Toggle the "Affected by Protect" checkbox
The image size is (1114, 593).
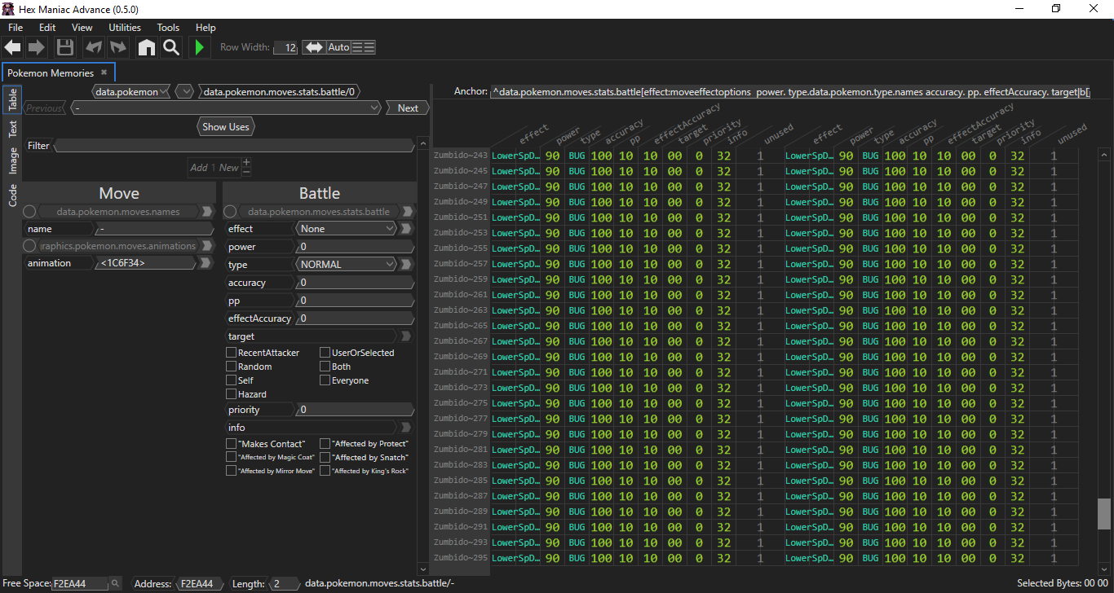pos(325,444)
